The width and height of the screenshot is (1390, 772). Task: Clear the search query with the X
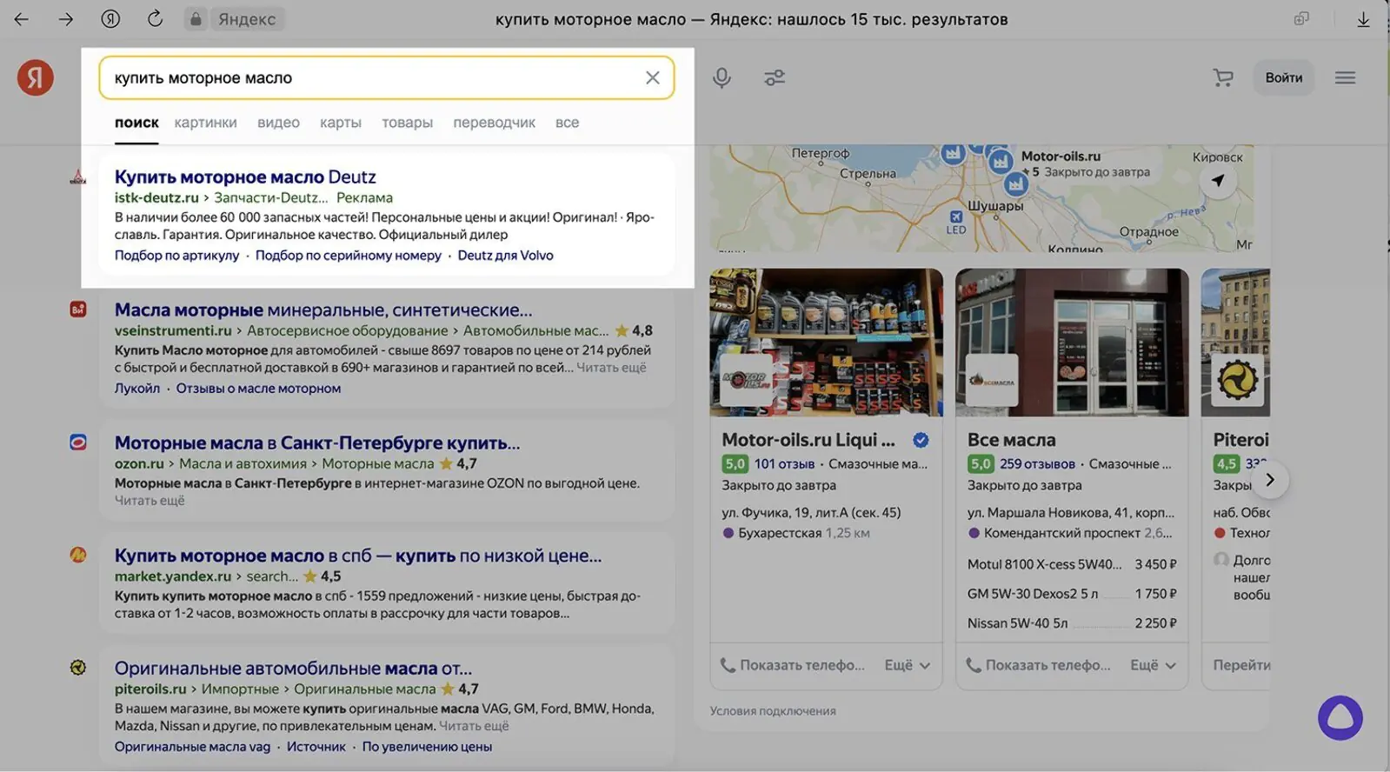(653, 78)
